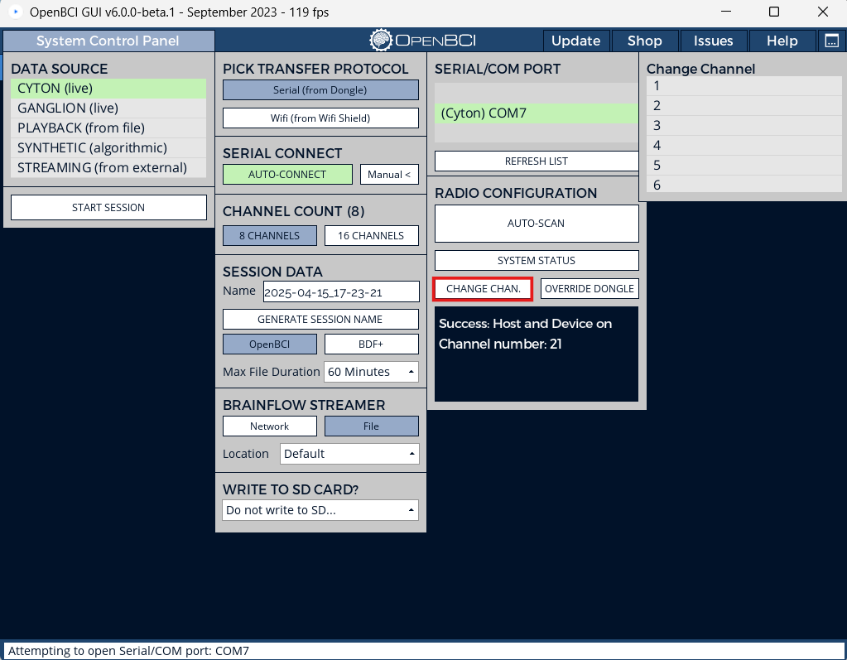Select (Cyton) COM7 serial port
This screenshot has width=847, height=660.
537,113
